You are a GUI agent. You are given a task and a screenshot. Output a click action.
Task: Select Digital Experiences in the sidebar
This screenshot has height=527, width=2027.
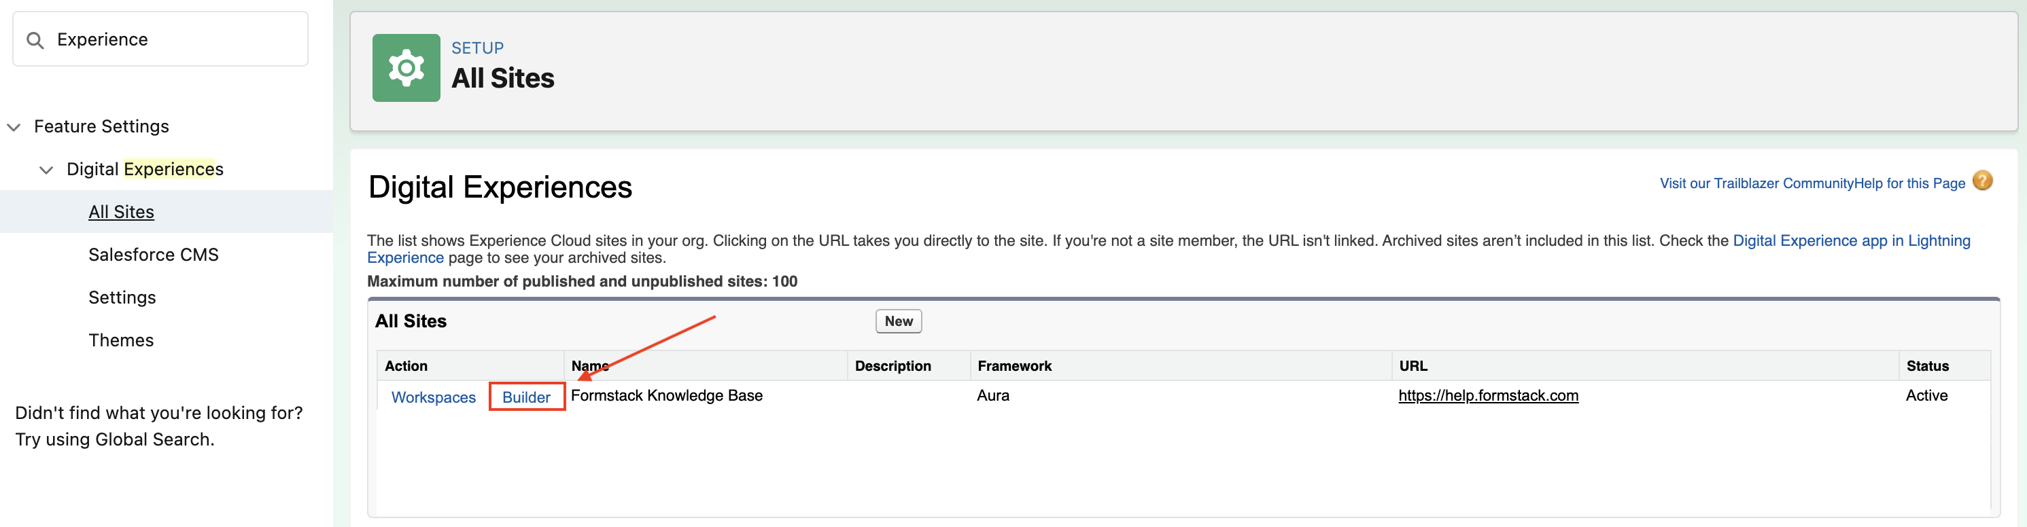145,169
